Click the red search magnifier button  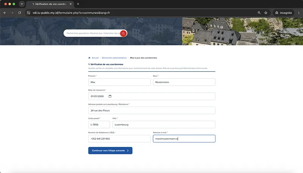[x=123, y=33]
